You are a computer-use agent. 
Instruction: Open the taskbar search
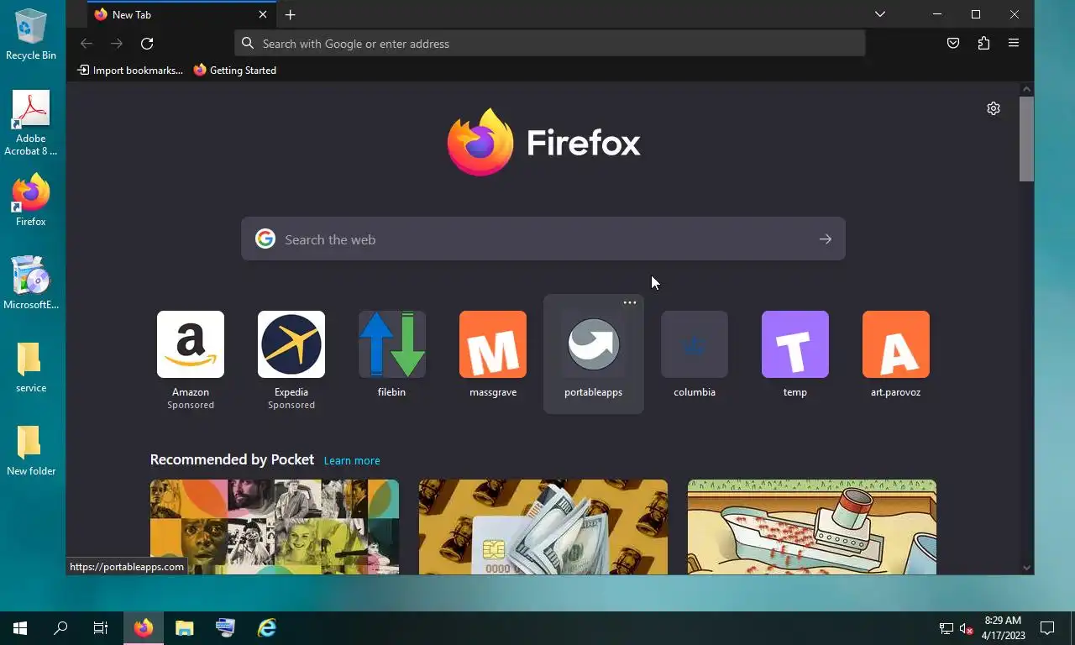60,628
